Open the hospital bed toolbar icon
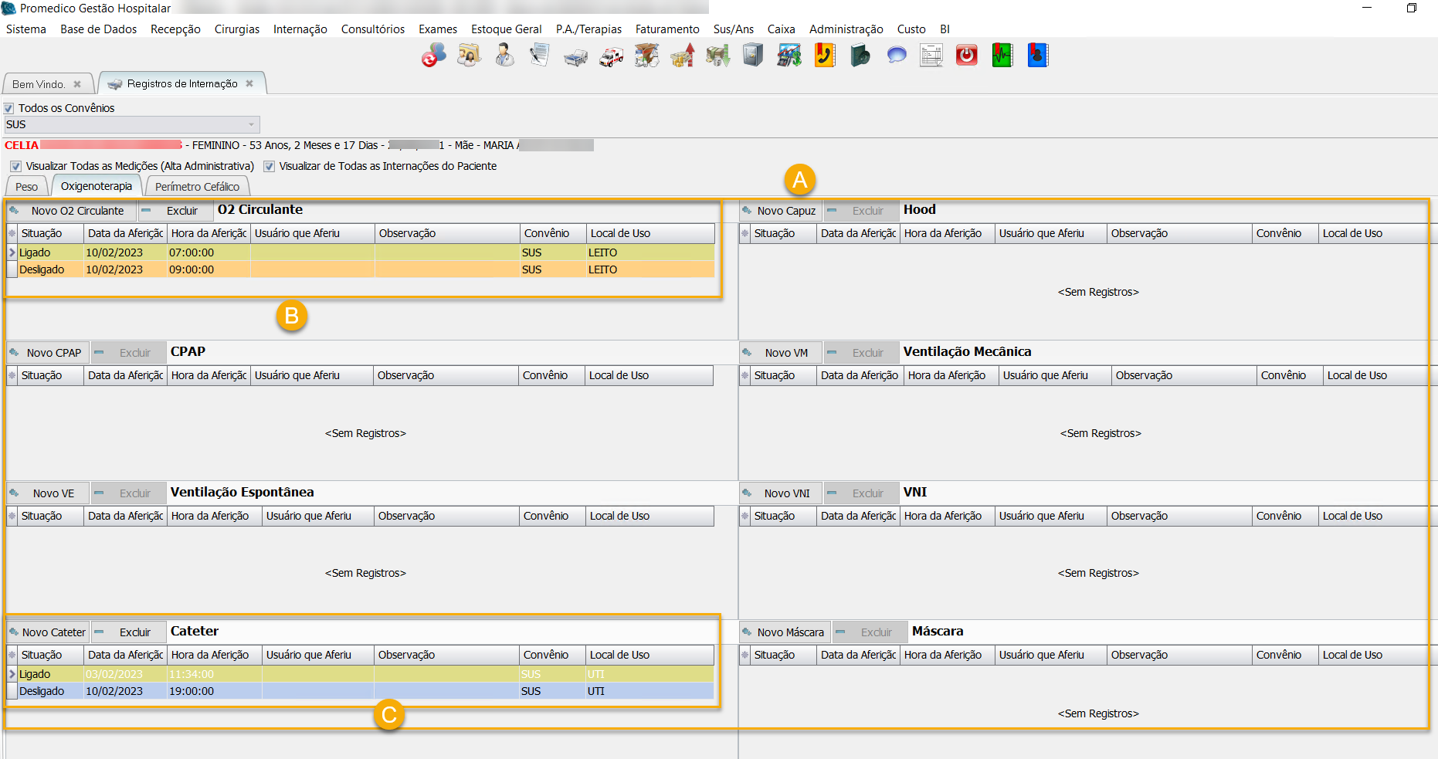 (575, 56)
